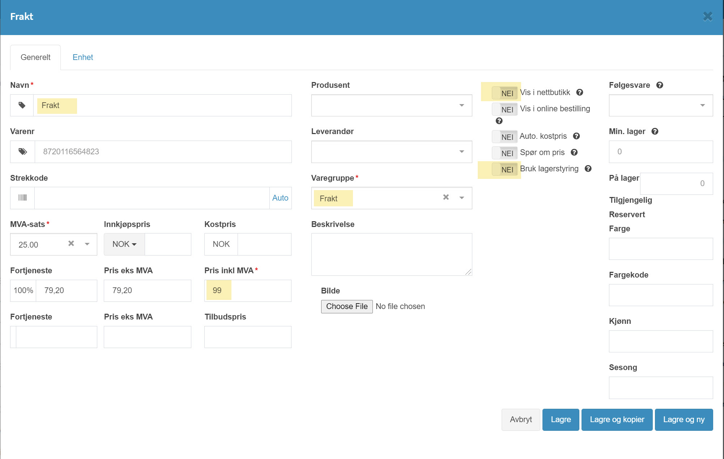Toggle the Spør om pris switch
This screenshot has height=459, width=724.
(x=504, y=153)
